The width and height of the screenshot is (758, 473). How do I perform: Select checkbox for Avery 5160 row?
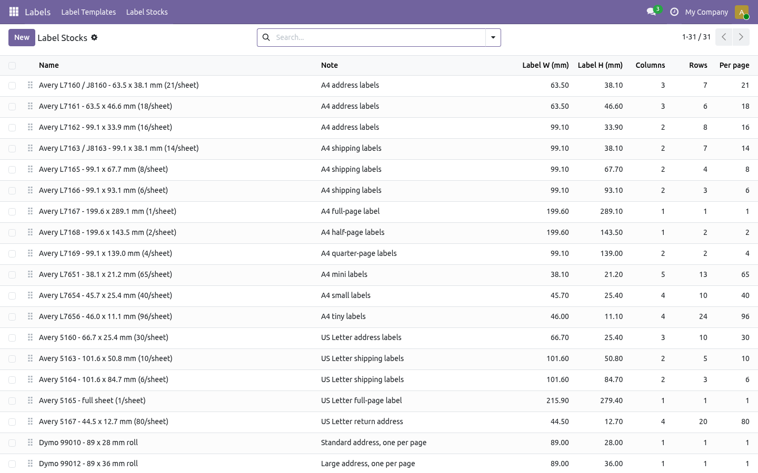12,338
